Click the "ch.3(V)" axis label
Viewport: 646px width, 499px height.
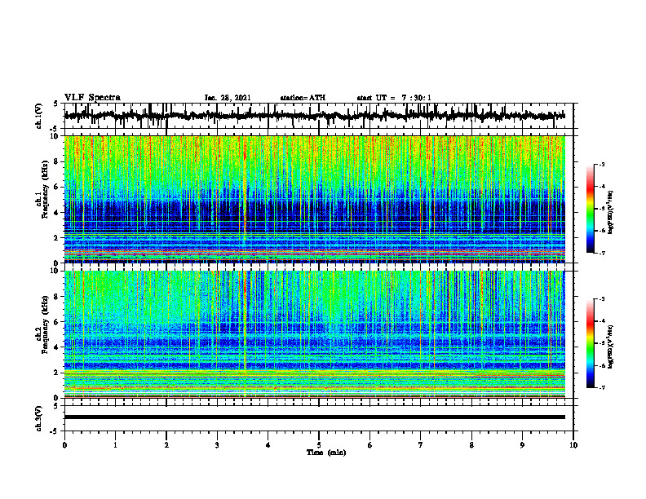tap(38, 418)
